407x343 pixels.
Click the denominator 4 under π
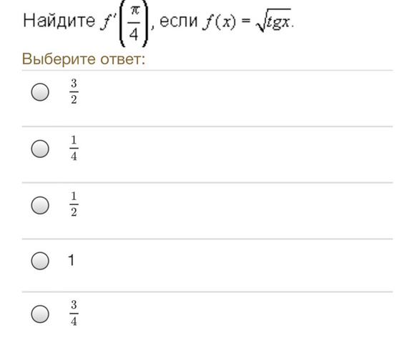tap(134, 34)
